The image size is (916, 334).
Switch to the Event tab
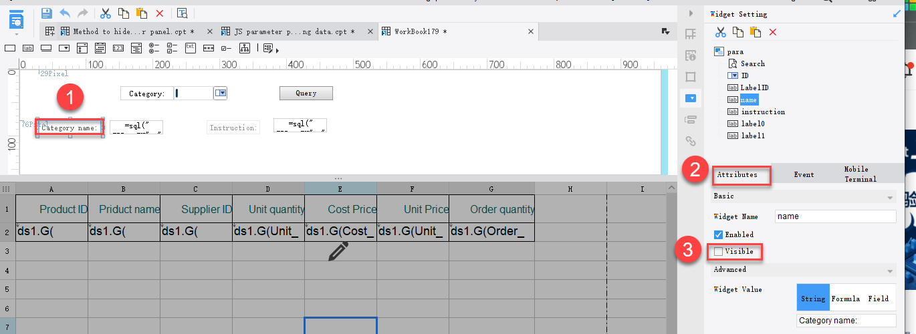tap(804, 174)
